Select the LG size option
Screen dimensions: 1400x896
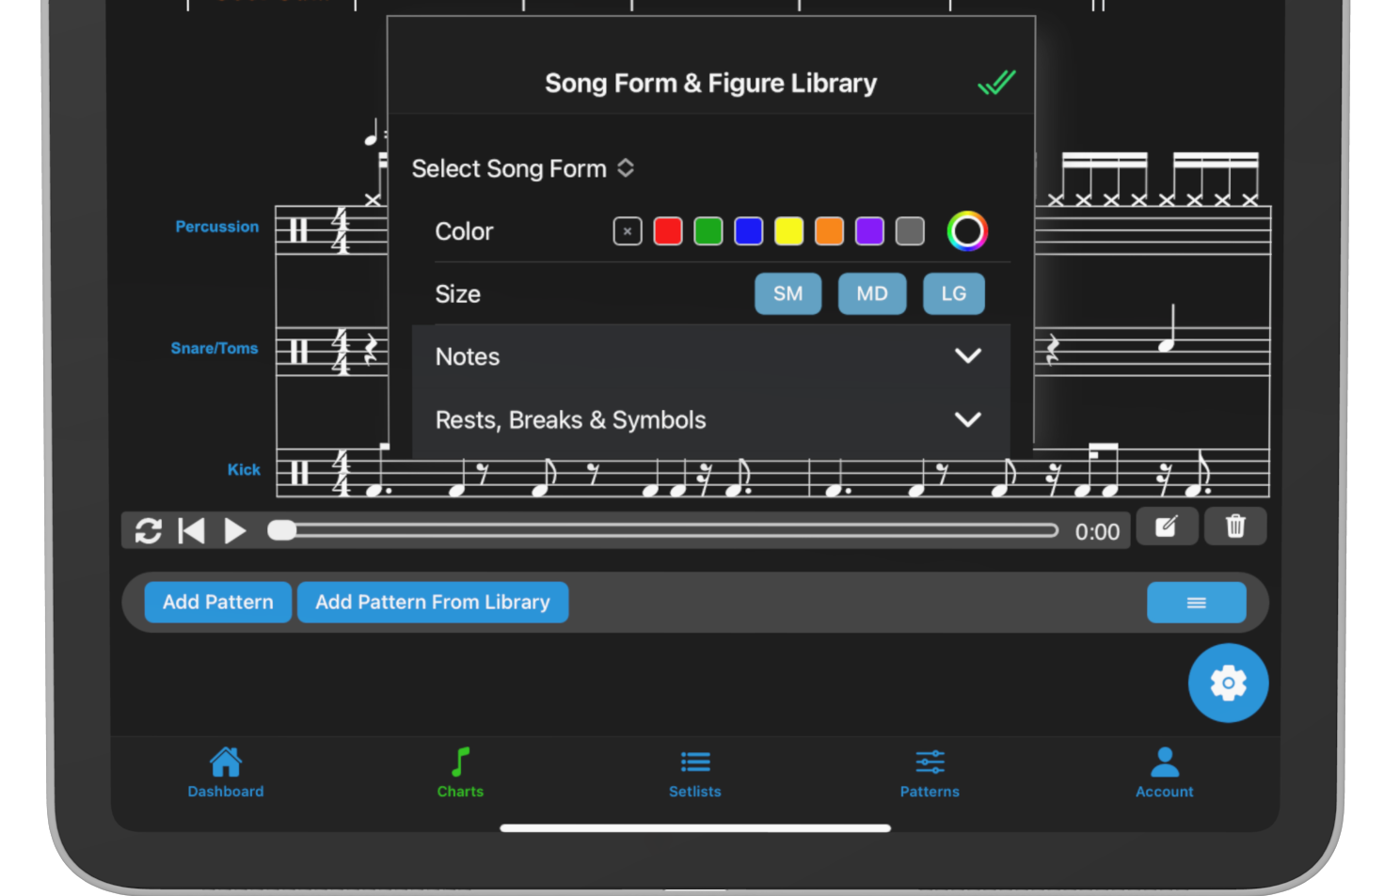953,294
